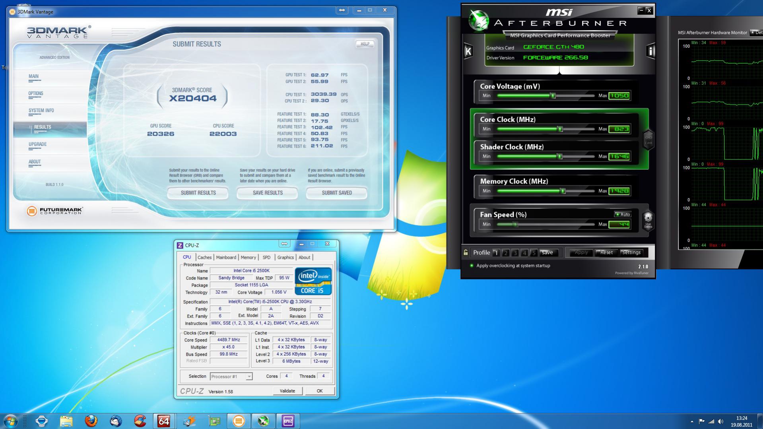Image resolution: width=763 pixels, height=429 pixels.
Task: Click the Futuremark Corporation logo
Action: pos(55,211)
